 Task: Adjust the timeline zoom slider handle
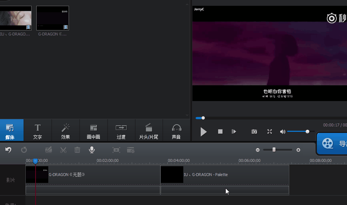click(274, 150)
